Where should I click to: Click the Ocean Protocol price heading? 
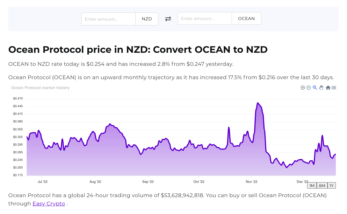(x=138, y=50)
